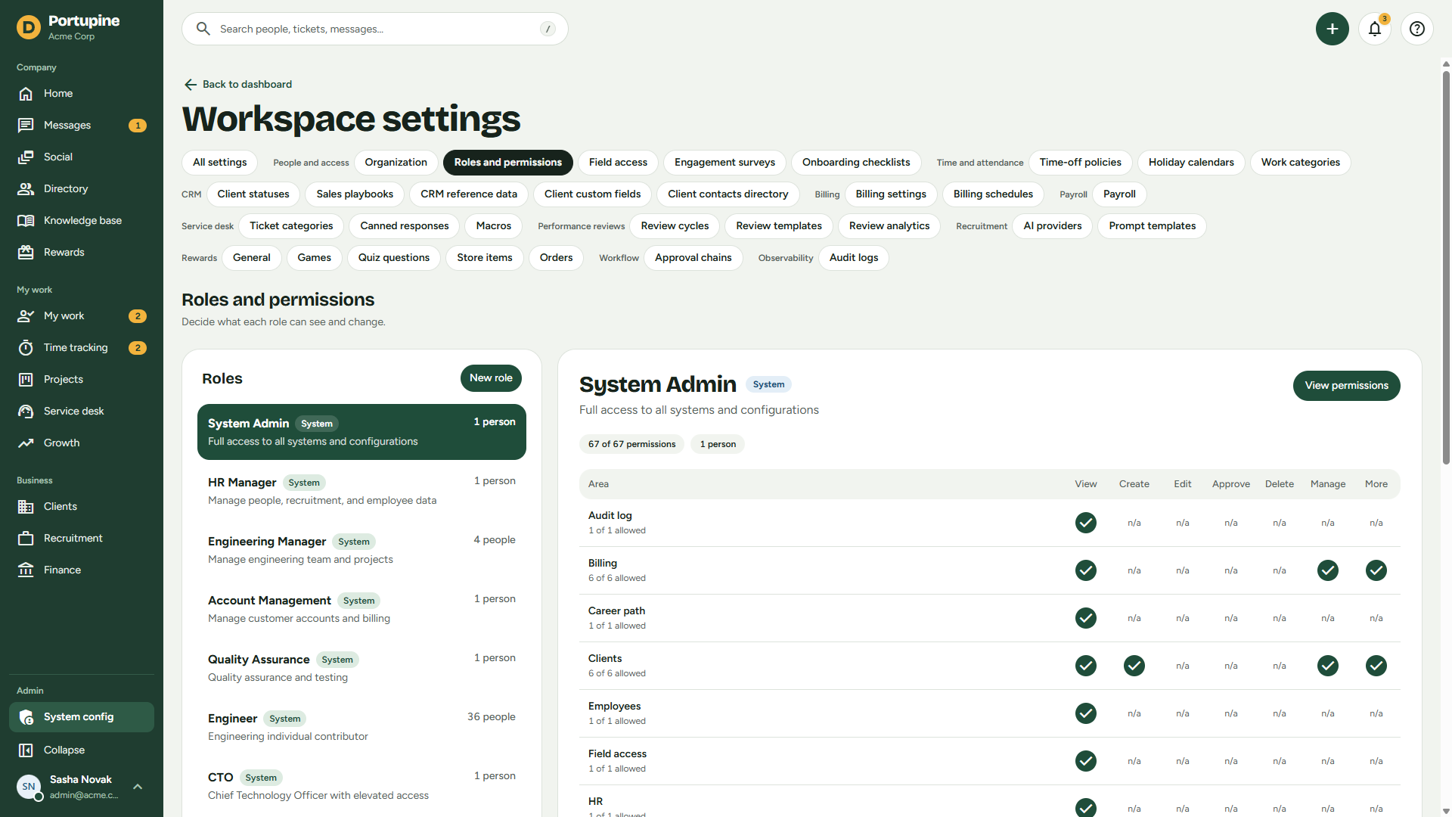Open My work in sidebar
The image size is (1452, 817).
coord(82,316)
